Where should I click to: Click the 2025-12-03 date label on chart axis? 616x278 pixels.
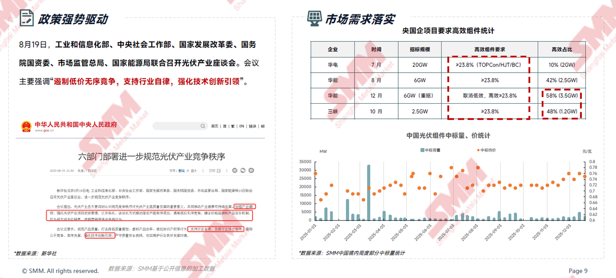pos(563,232)
